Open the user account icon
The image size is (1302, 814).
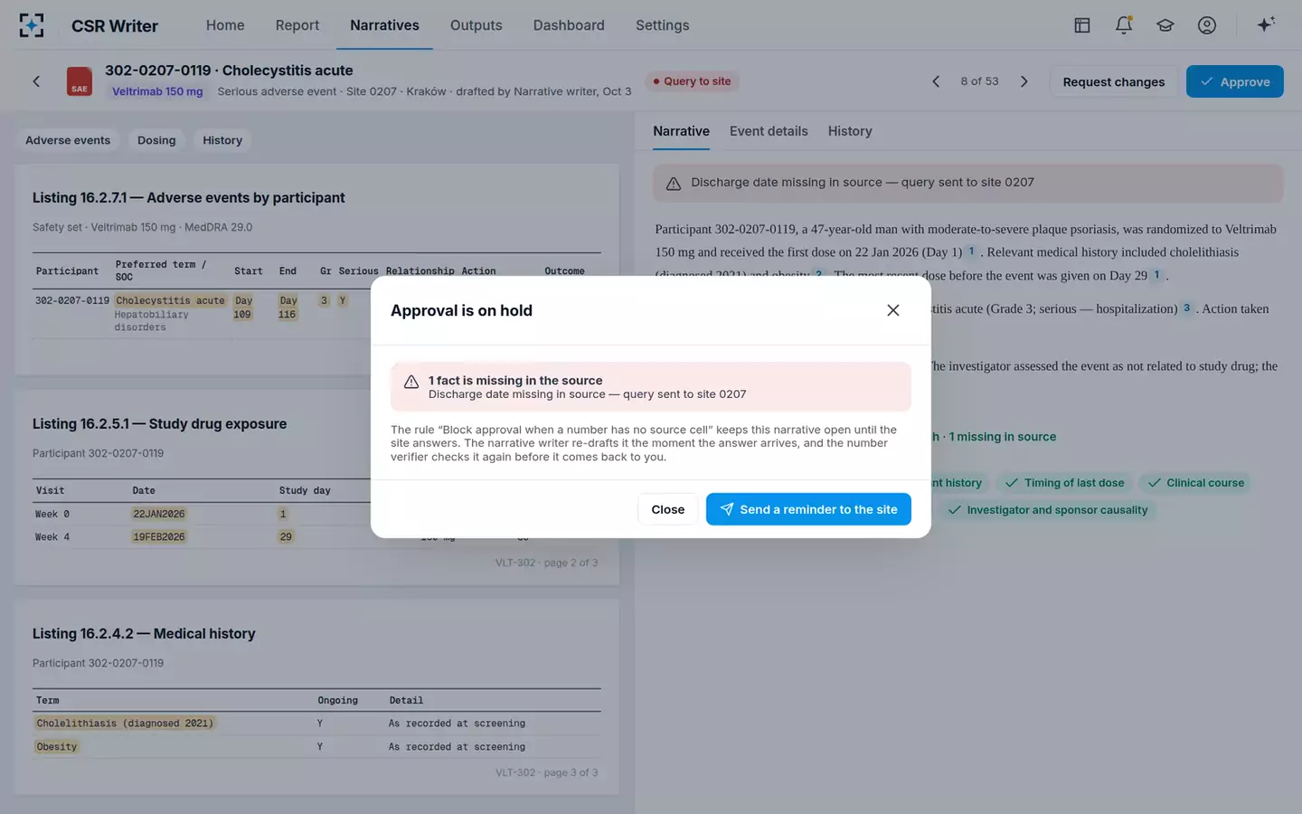click(1207, 25)
